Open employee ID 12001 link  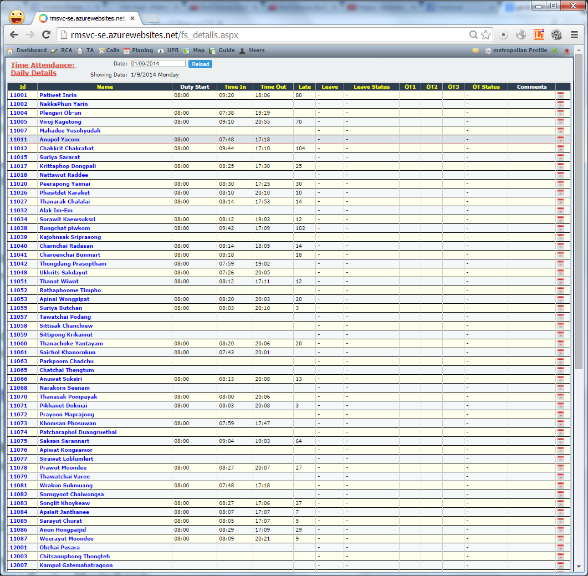[x=18, y=548]
